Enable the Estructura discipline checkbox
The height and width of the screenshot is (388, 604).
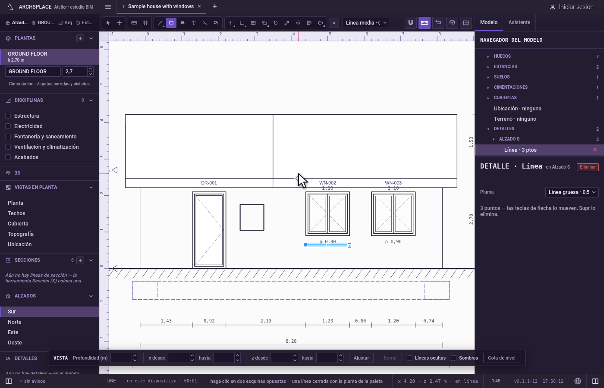[8, 116]
